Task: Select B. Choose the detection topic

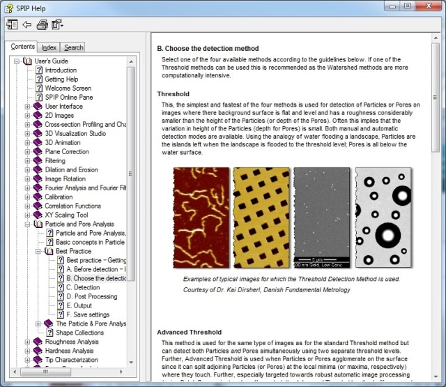Action: [96, 278]
